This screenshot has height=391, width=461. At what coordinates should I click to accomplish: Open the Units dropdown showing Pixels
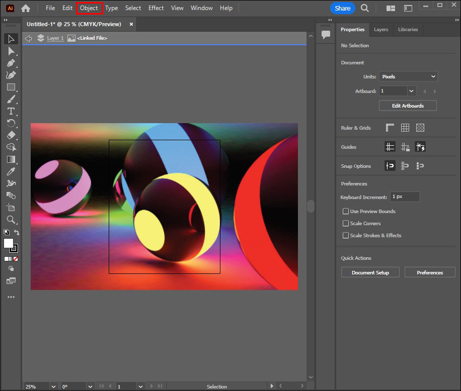coord(408,76)
